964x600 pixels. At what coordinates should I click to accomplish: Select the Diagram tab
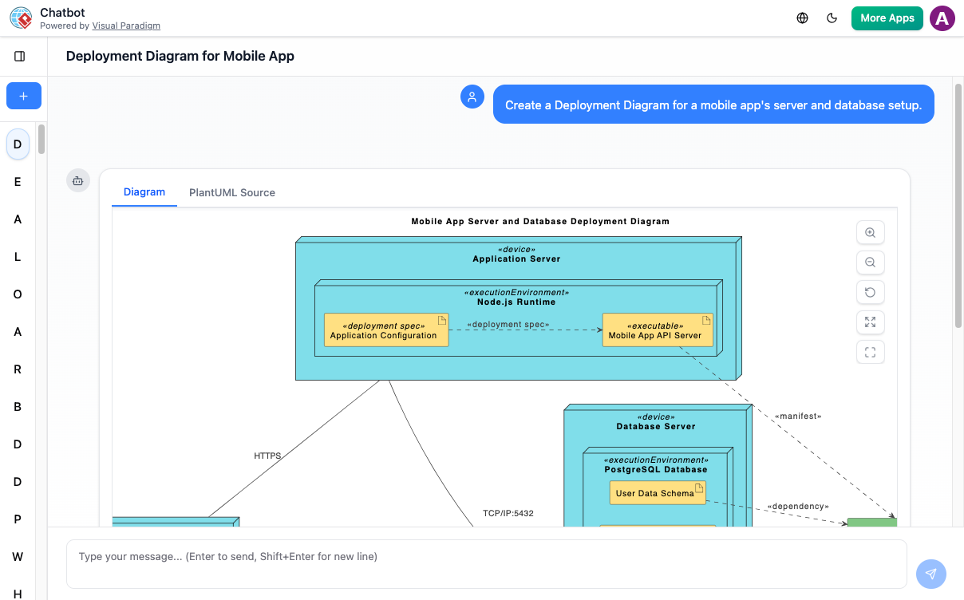(x=144, y=191)
